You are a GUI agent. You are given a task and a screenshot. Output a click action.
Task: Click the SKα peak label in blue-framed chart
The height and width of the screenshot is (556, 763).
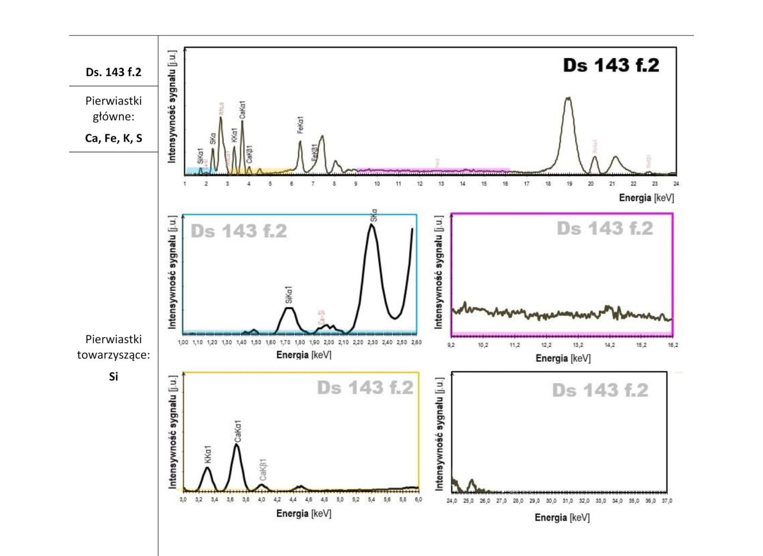(x=374, y=215)
